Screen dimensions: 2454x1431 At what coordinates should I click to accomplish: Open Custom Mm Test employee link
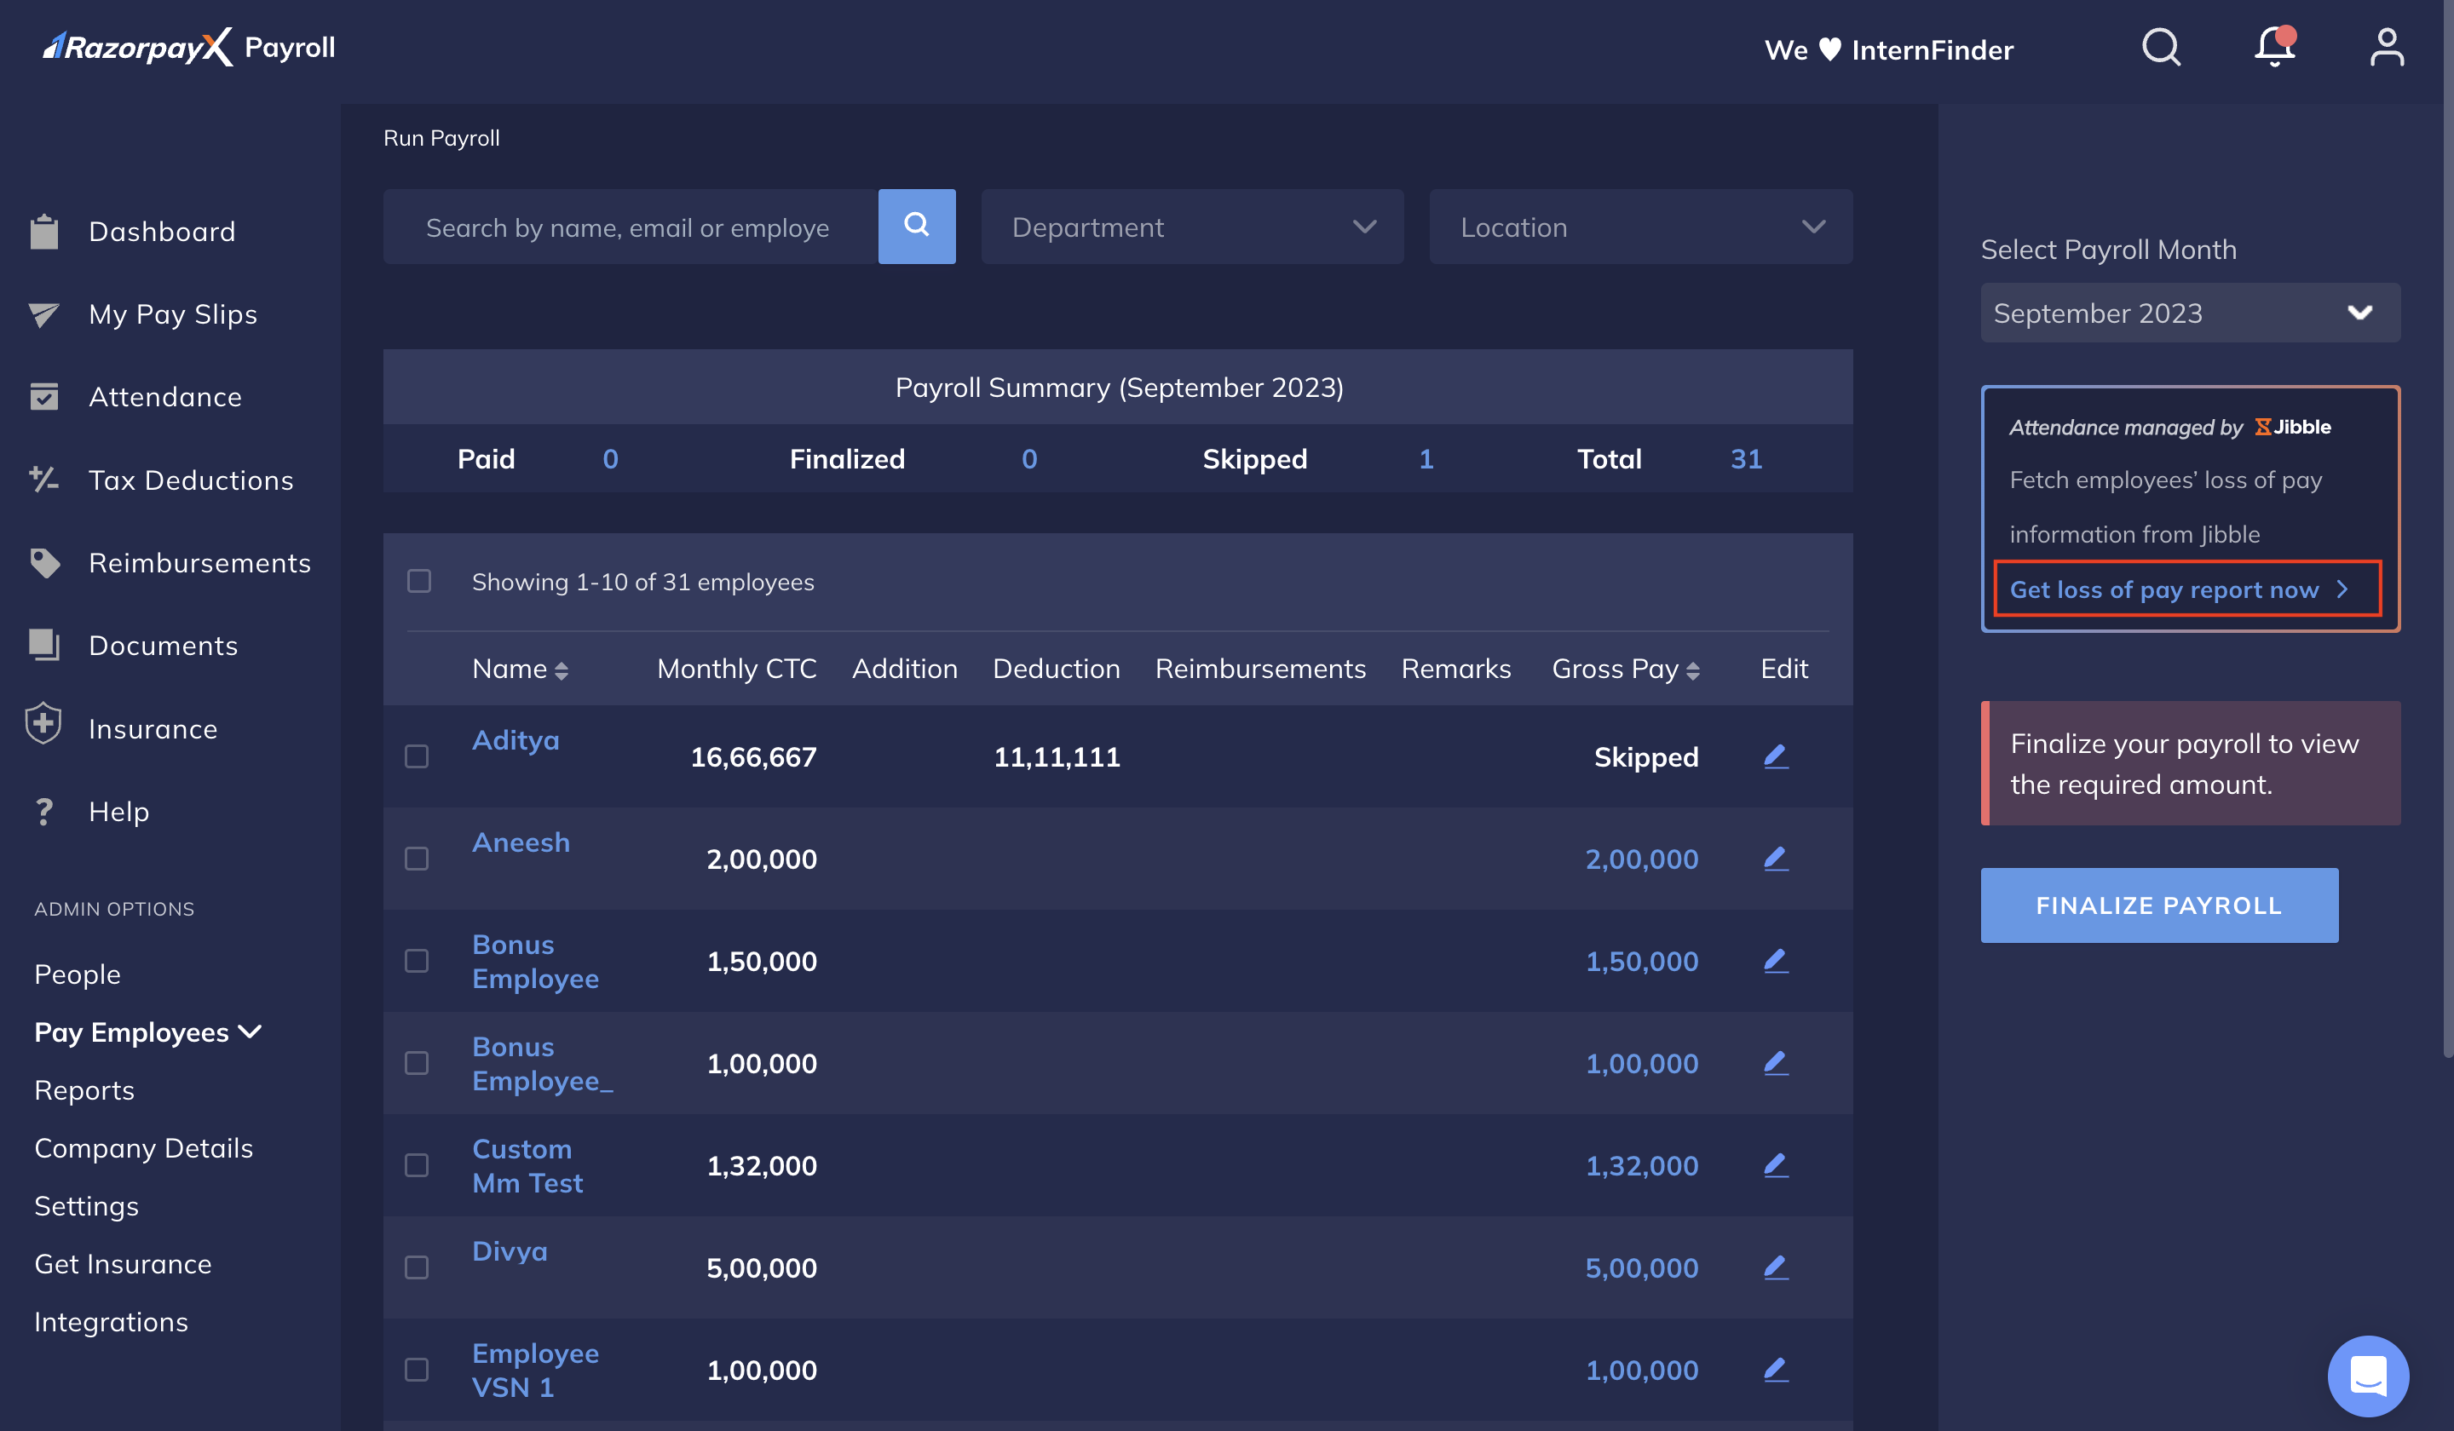click(527, 1165)
